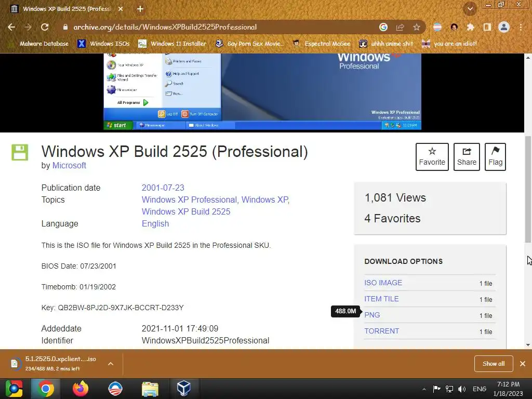
Task: Toggle the browser side panel icon
Action: [487, 27]
